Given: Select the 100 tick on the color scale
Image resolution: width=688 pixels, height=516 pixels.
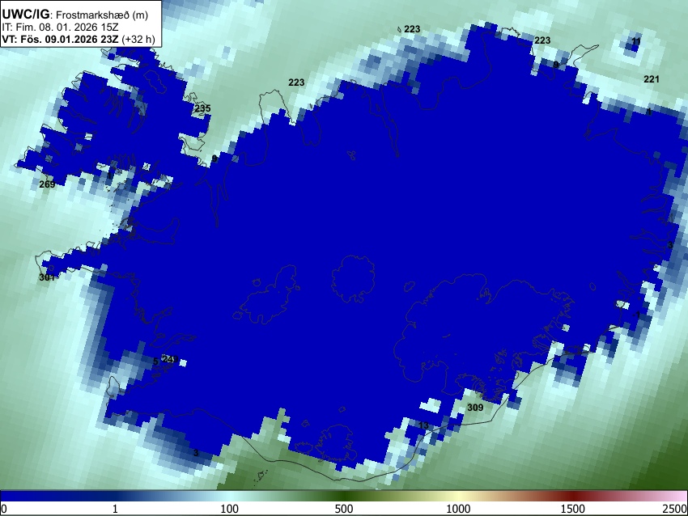Looking at the screenshot, I should pos(230,509).
